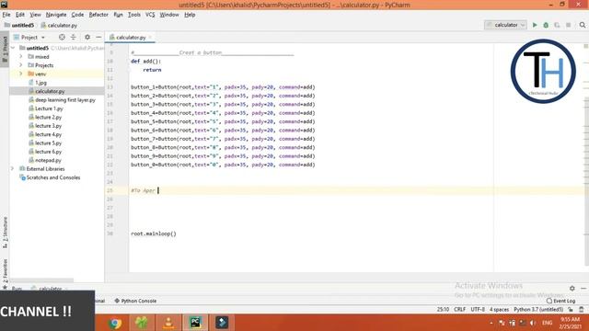Select notepad.py in project tree

[x=45, y=160]
